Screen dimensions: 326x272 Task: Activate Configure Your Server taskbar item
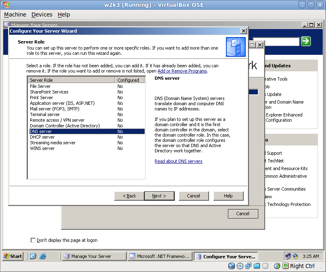point(226,256)
